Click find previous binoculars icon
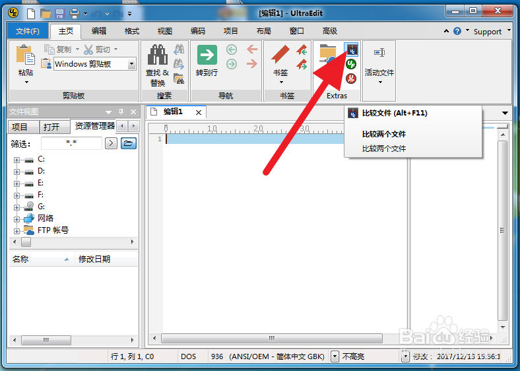 tap(179, 50)
